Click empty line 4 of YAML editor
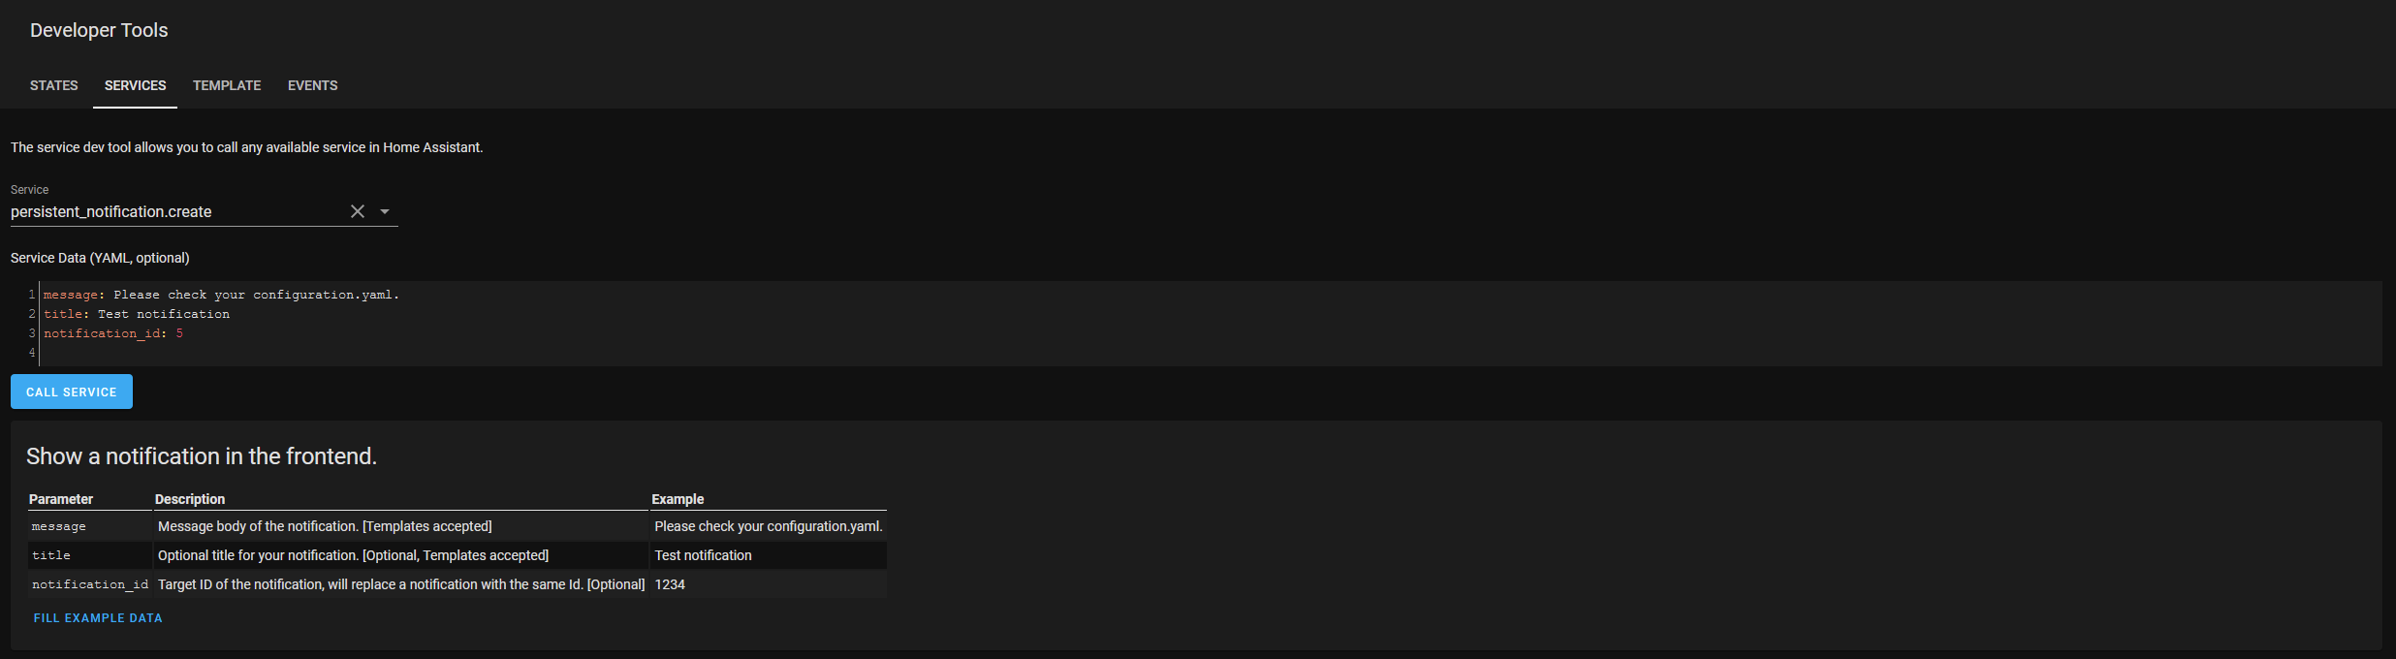The height and width of the screenshot is (659, 2396). 1210,353
